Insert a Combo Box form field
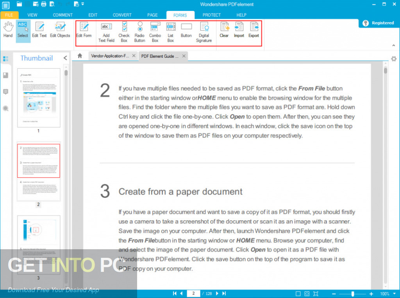Screen dimensions: 400x298 (155, 32)
